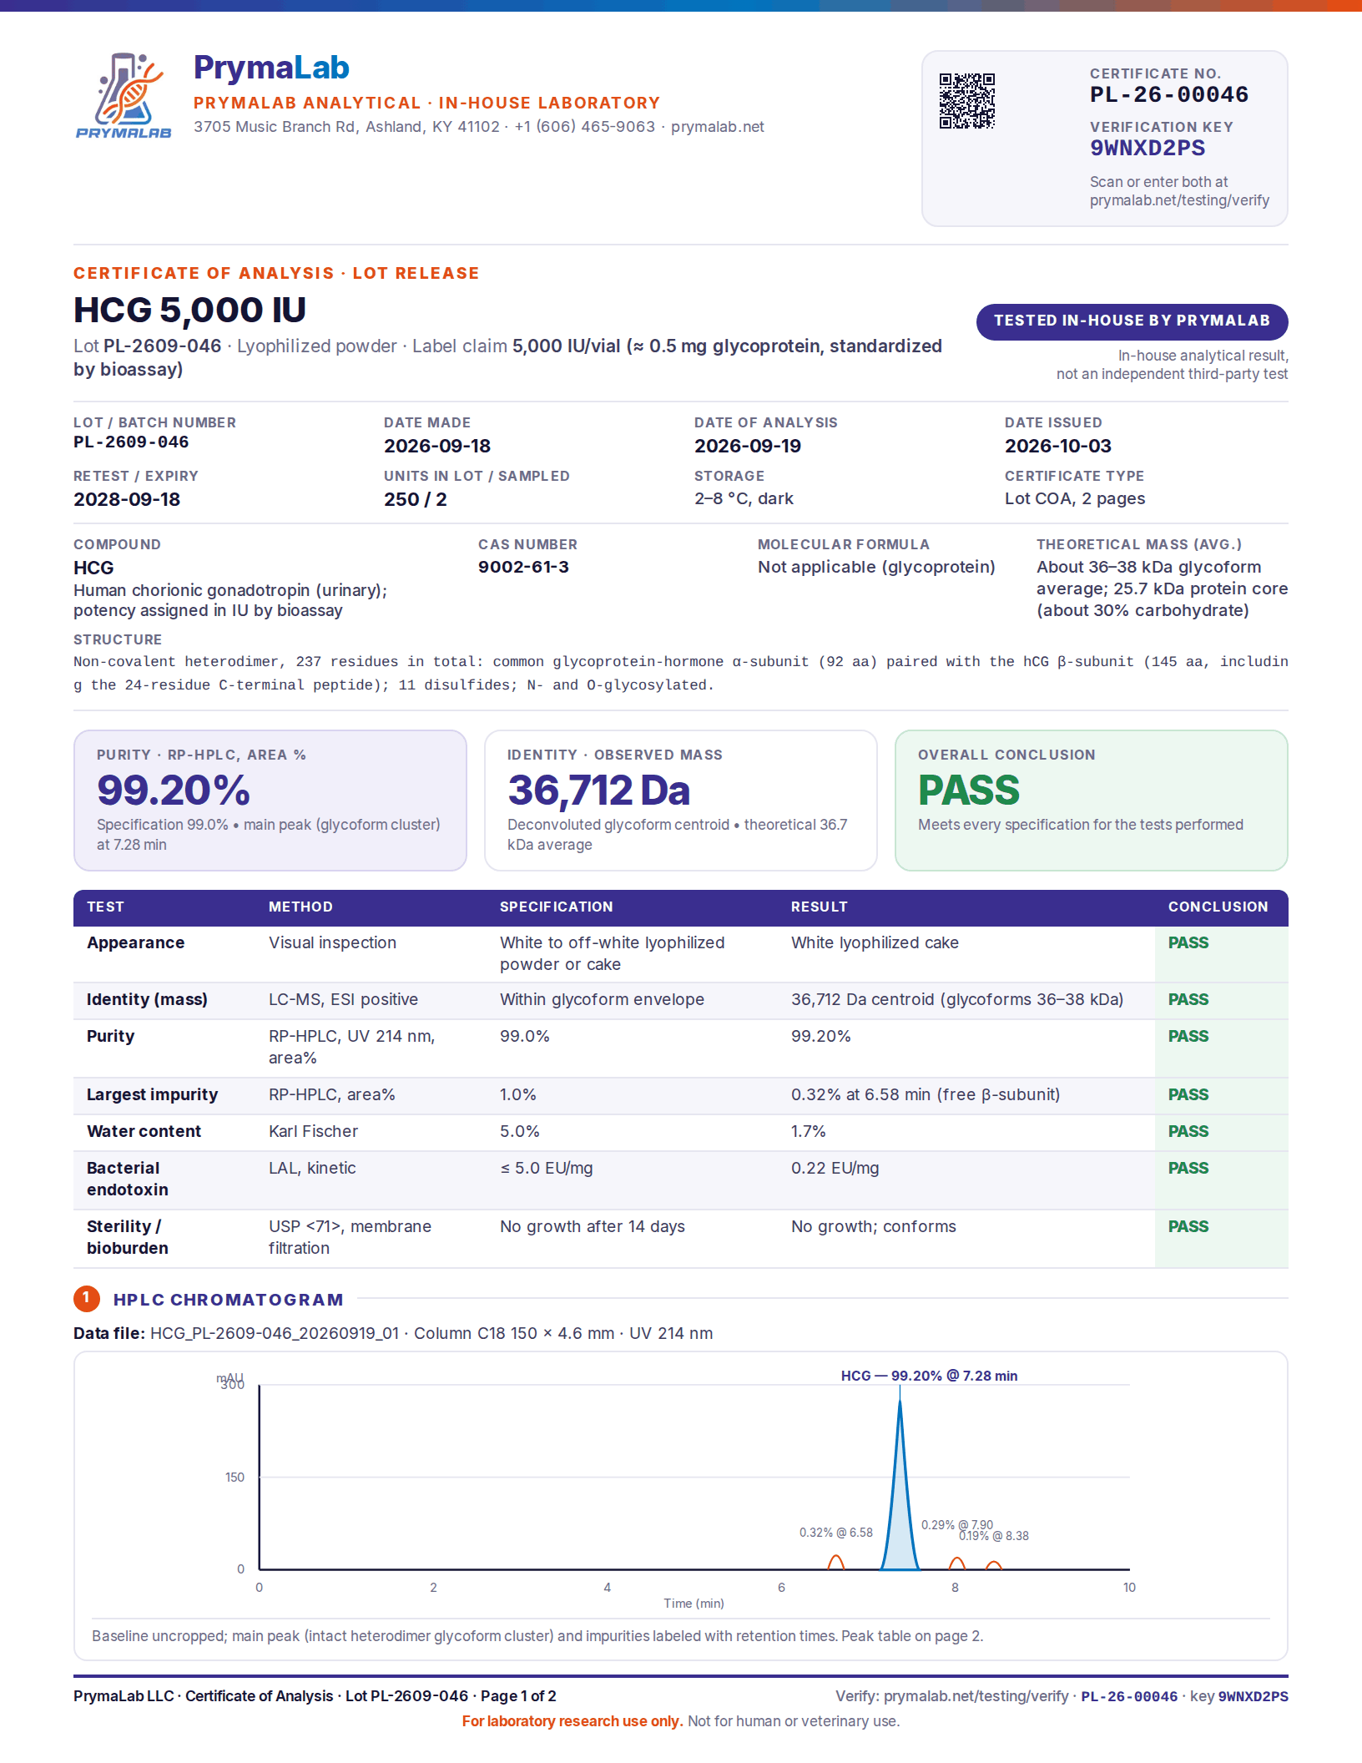Click the HPLC Chromatogram section heading

pyautogui.click(x=229, y=1300)
